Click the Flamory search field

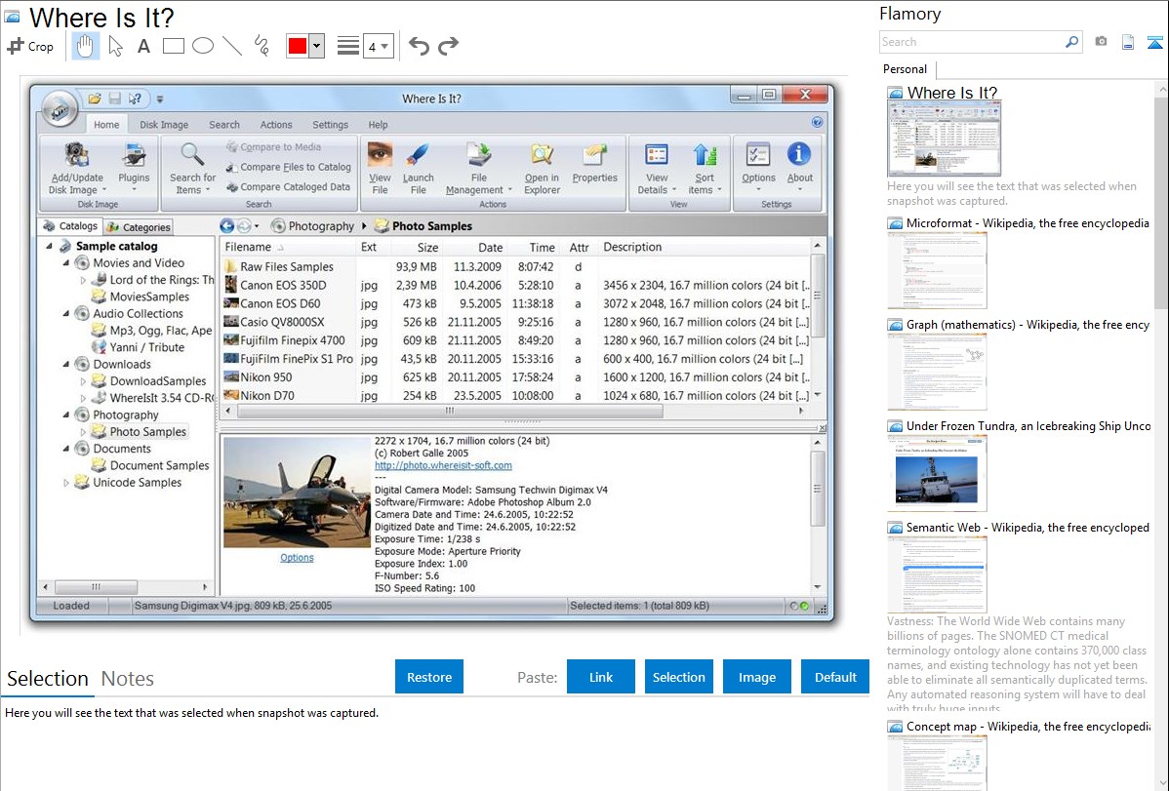(971, 42)
